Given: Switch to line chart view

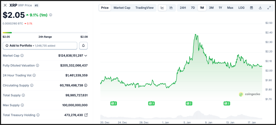Looking at the screenshot, I should coord(162,8).
